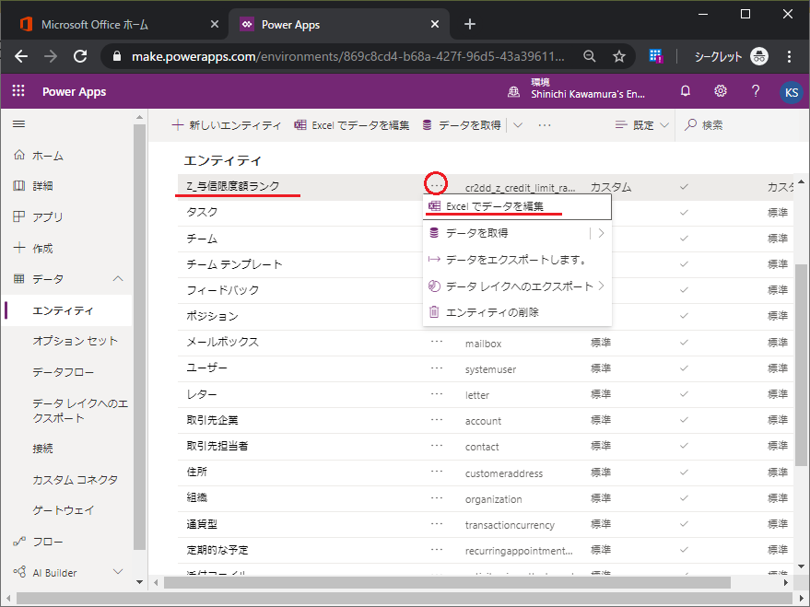Open the 既定 view dropdown
Image resolution: width=810 pixels, height=607 pixels.
642,125
